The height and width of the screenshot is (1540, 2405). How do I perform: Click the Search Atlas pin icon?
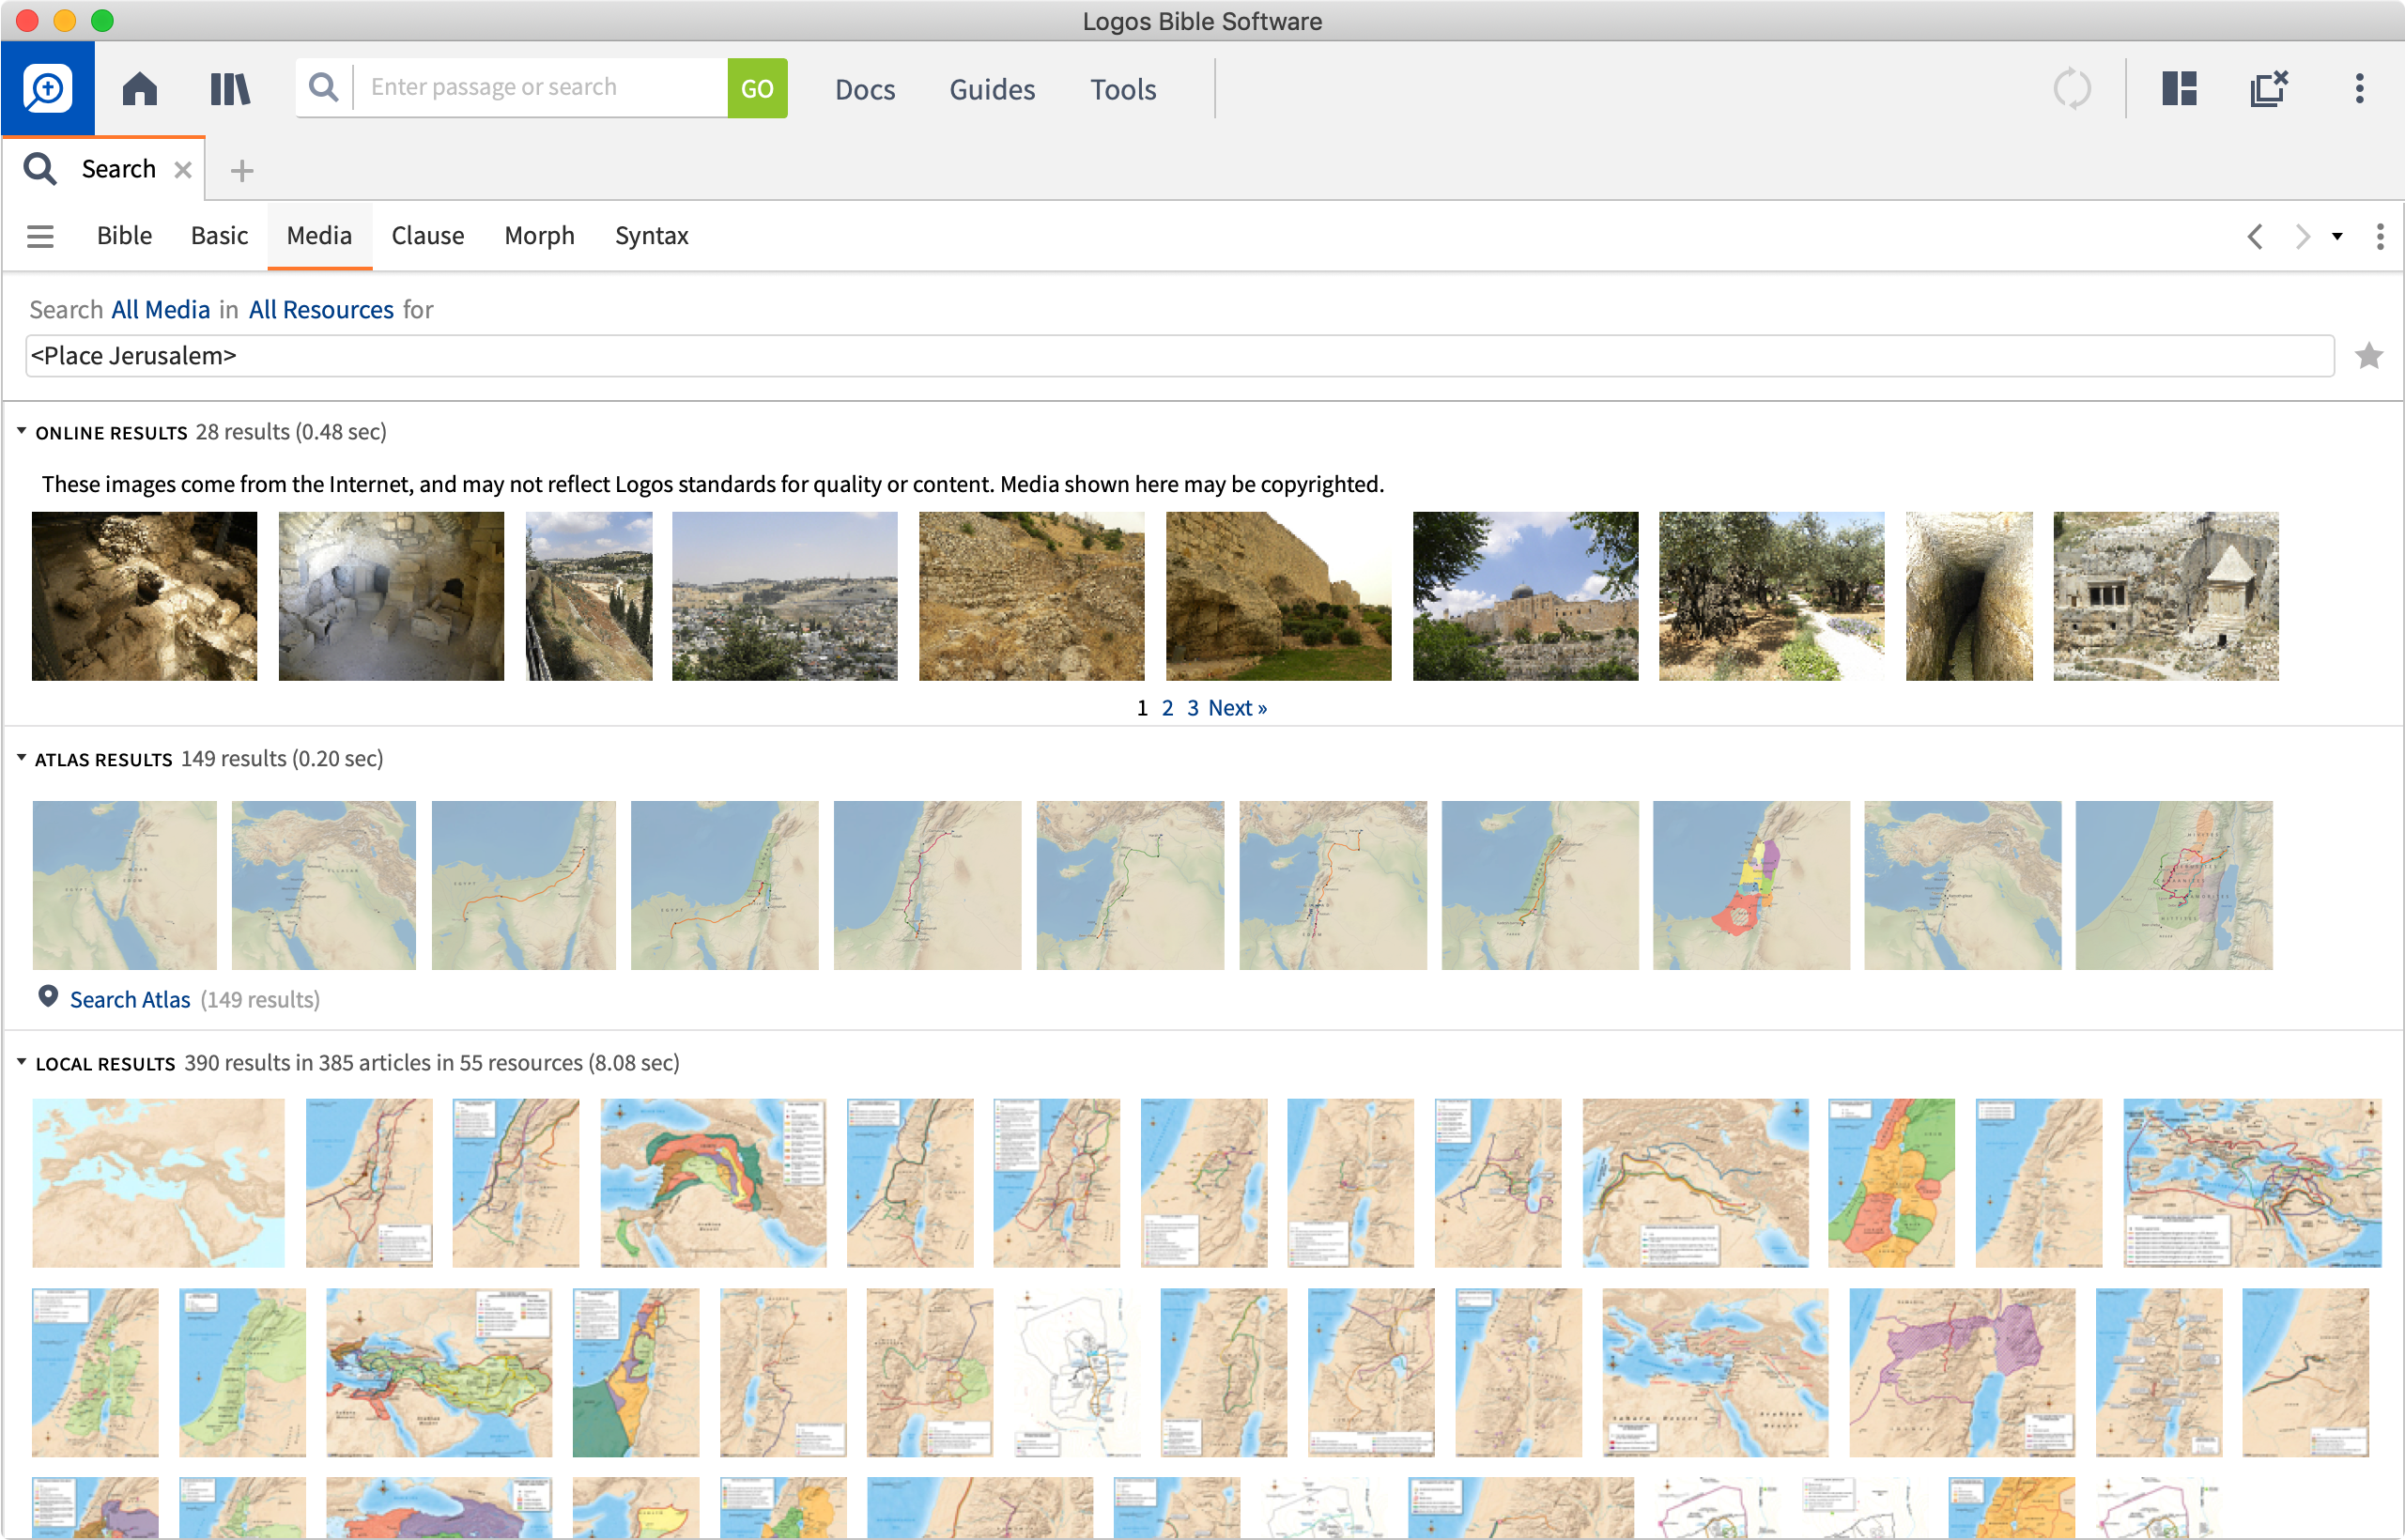pos(47,997)
